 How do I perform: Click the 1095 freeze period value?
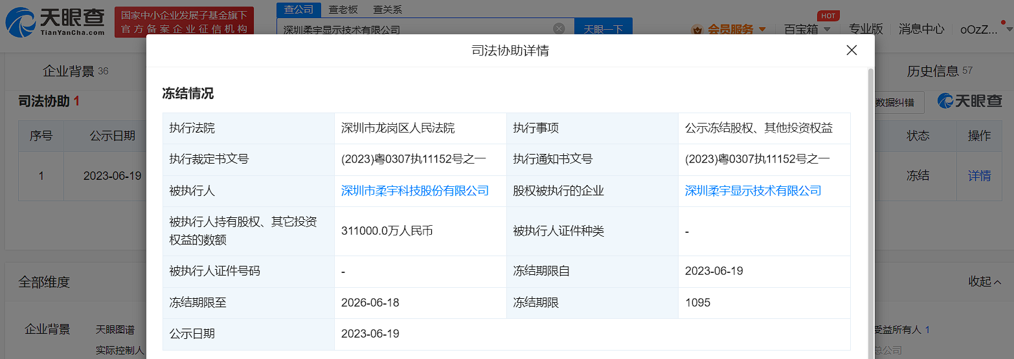[x=698, y=303]
